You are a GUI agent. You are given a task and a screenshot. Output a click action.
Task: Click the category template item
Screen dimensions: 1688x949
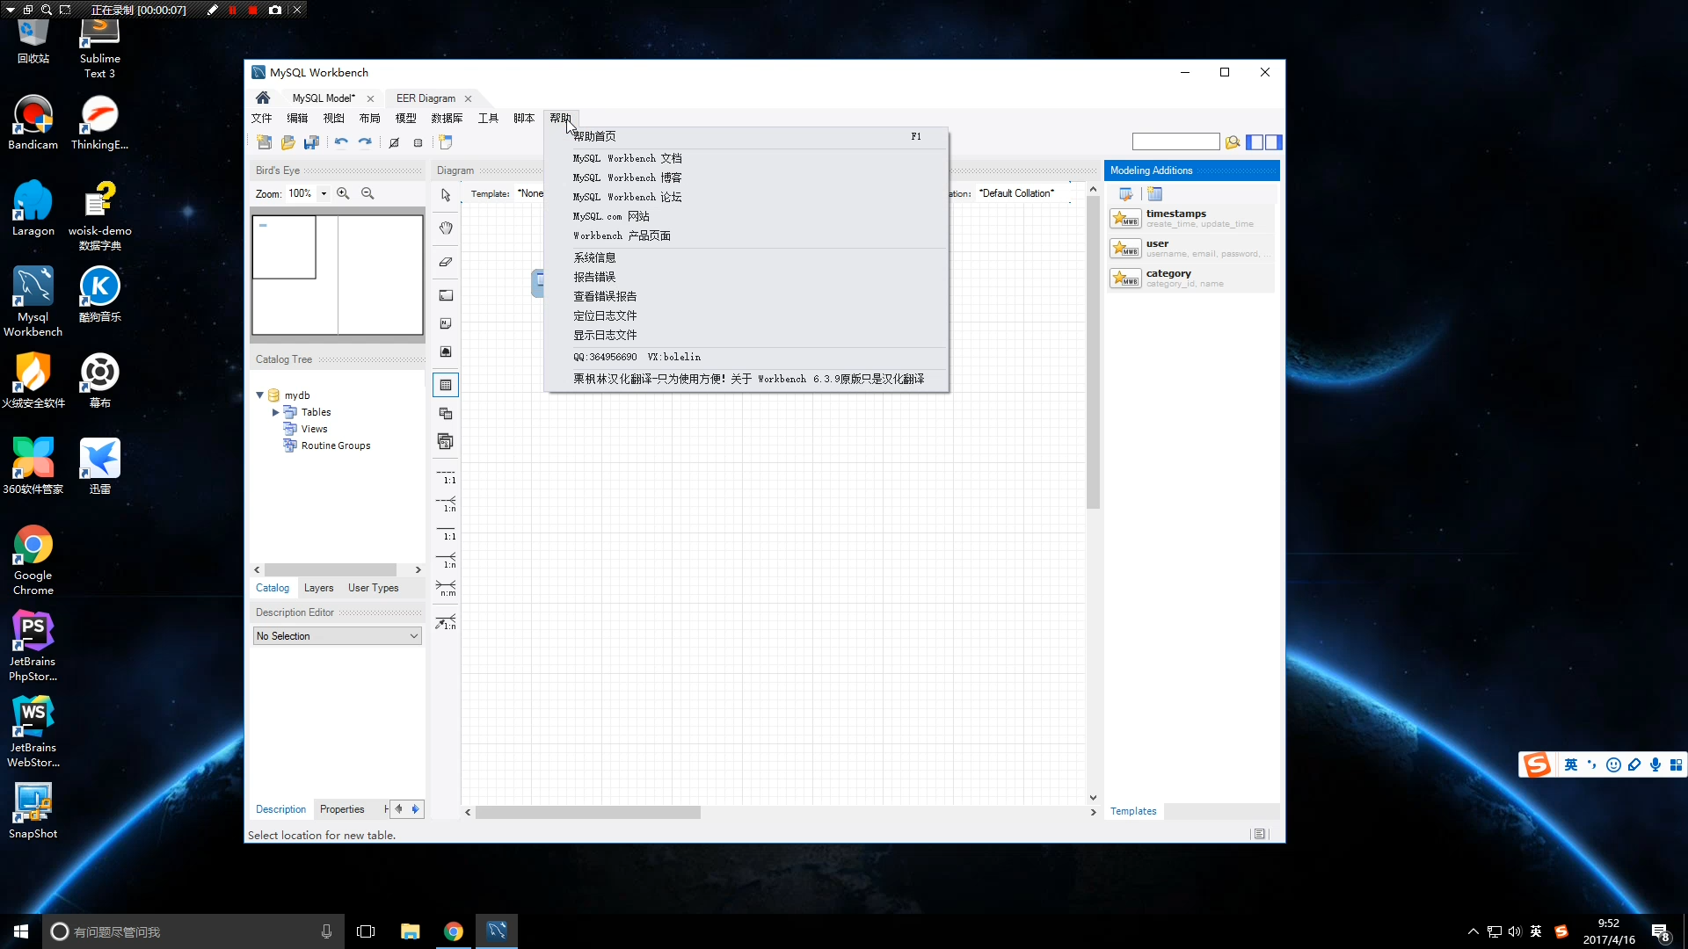coord(1190,278)
